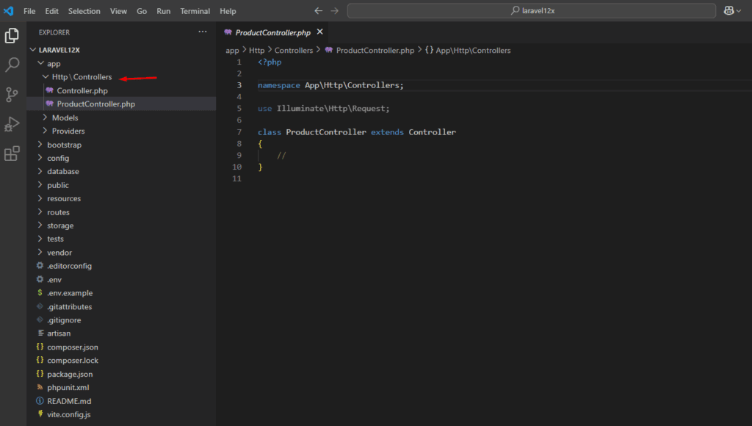Open the Run and Debug view

[12, 123]
